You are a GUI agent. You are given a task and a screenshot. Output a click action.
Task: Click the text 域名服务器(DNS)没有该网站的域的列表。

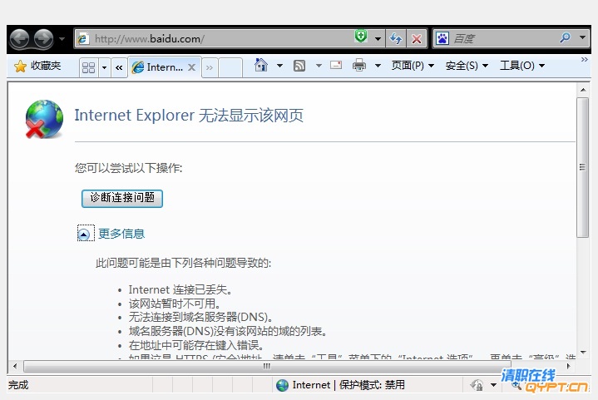tap(228, 331)
